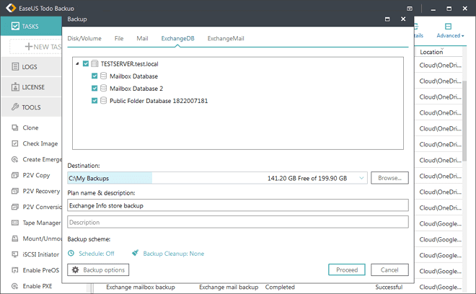The width and height of the screenshot is (476, 294).
Task: Open Backup options
Action: tap(98, 269)
